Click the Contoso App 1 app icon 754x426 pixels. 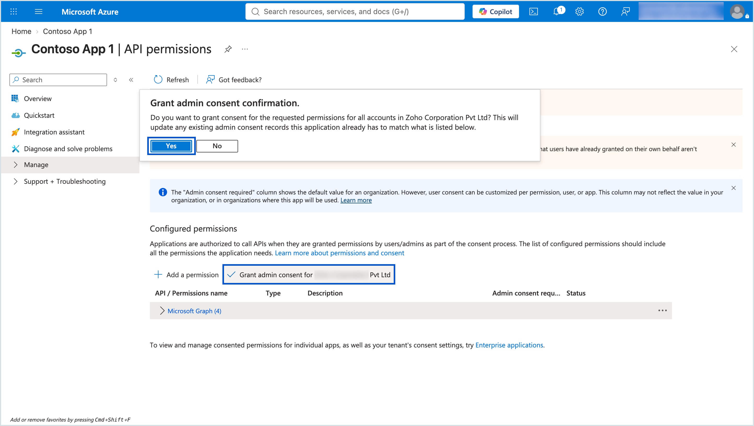(x=19, y=53)
